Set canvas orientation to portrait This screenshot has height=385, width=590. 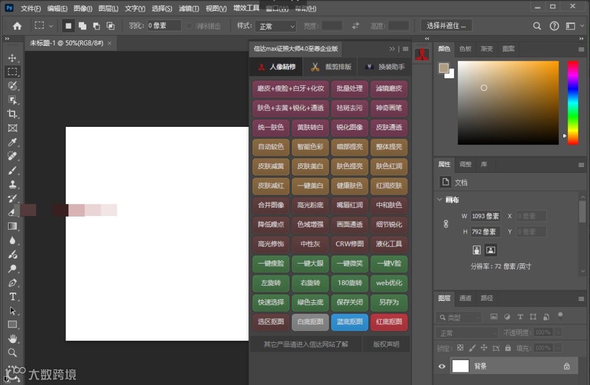tap(476, 250)
